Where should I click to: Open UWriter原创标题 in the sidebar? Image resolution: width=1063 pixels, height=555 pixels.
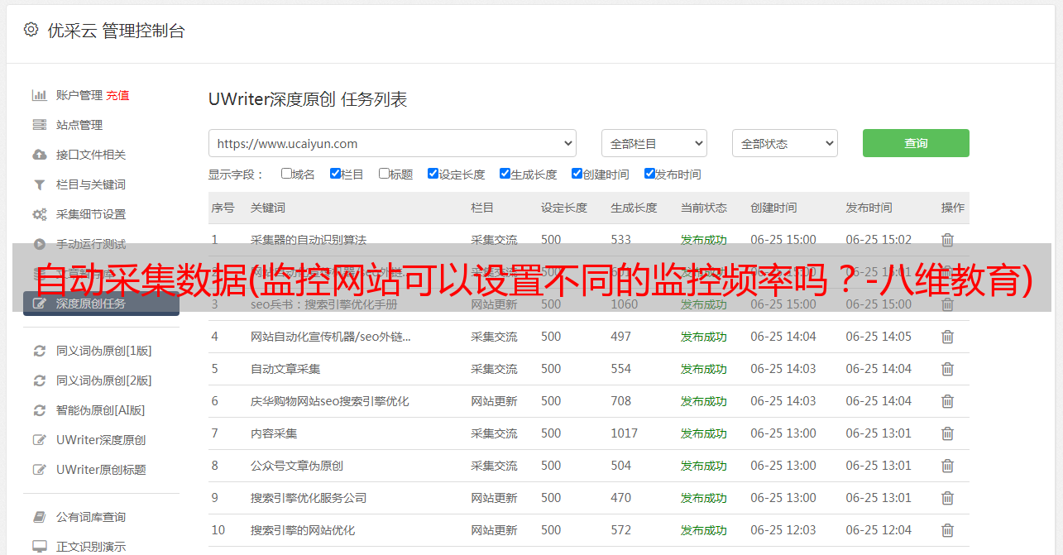pyautogui.click(x=101, y=470)
